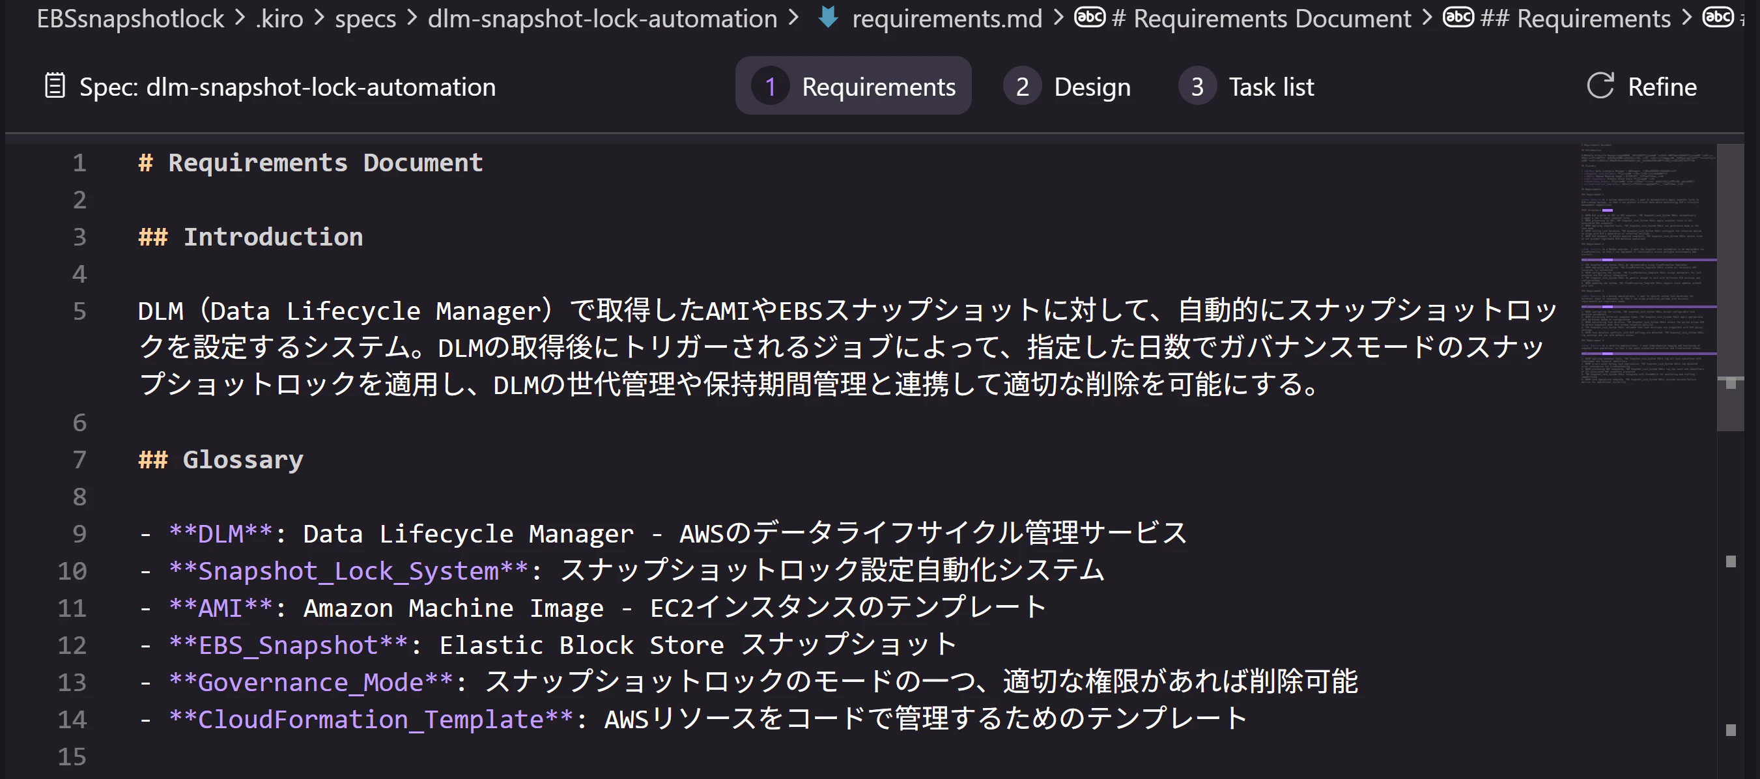Click 'Elastic Block Store' text on line 12
Screen dimensions: 1760x779
582,644
